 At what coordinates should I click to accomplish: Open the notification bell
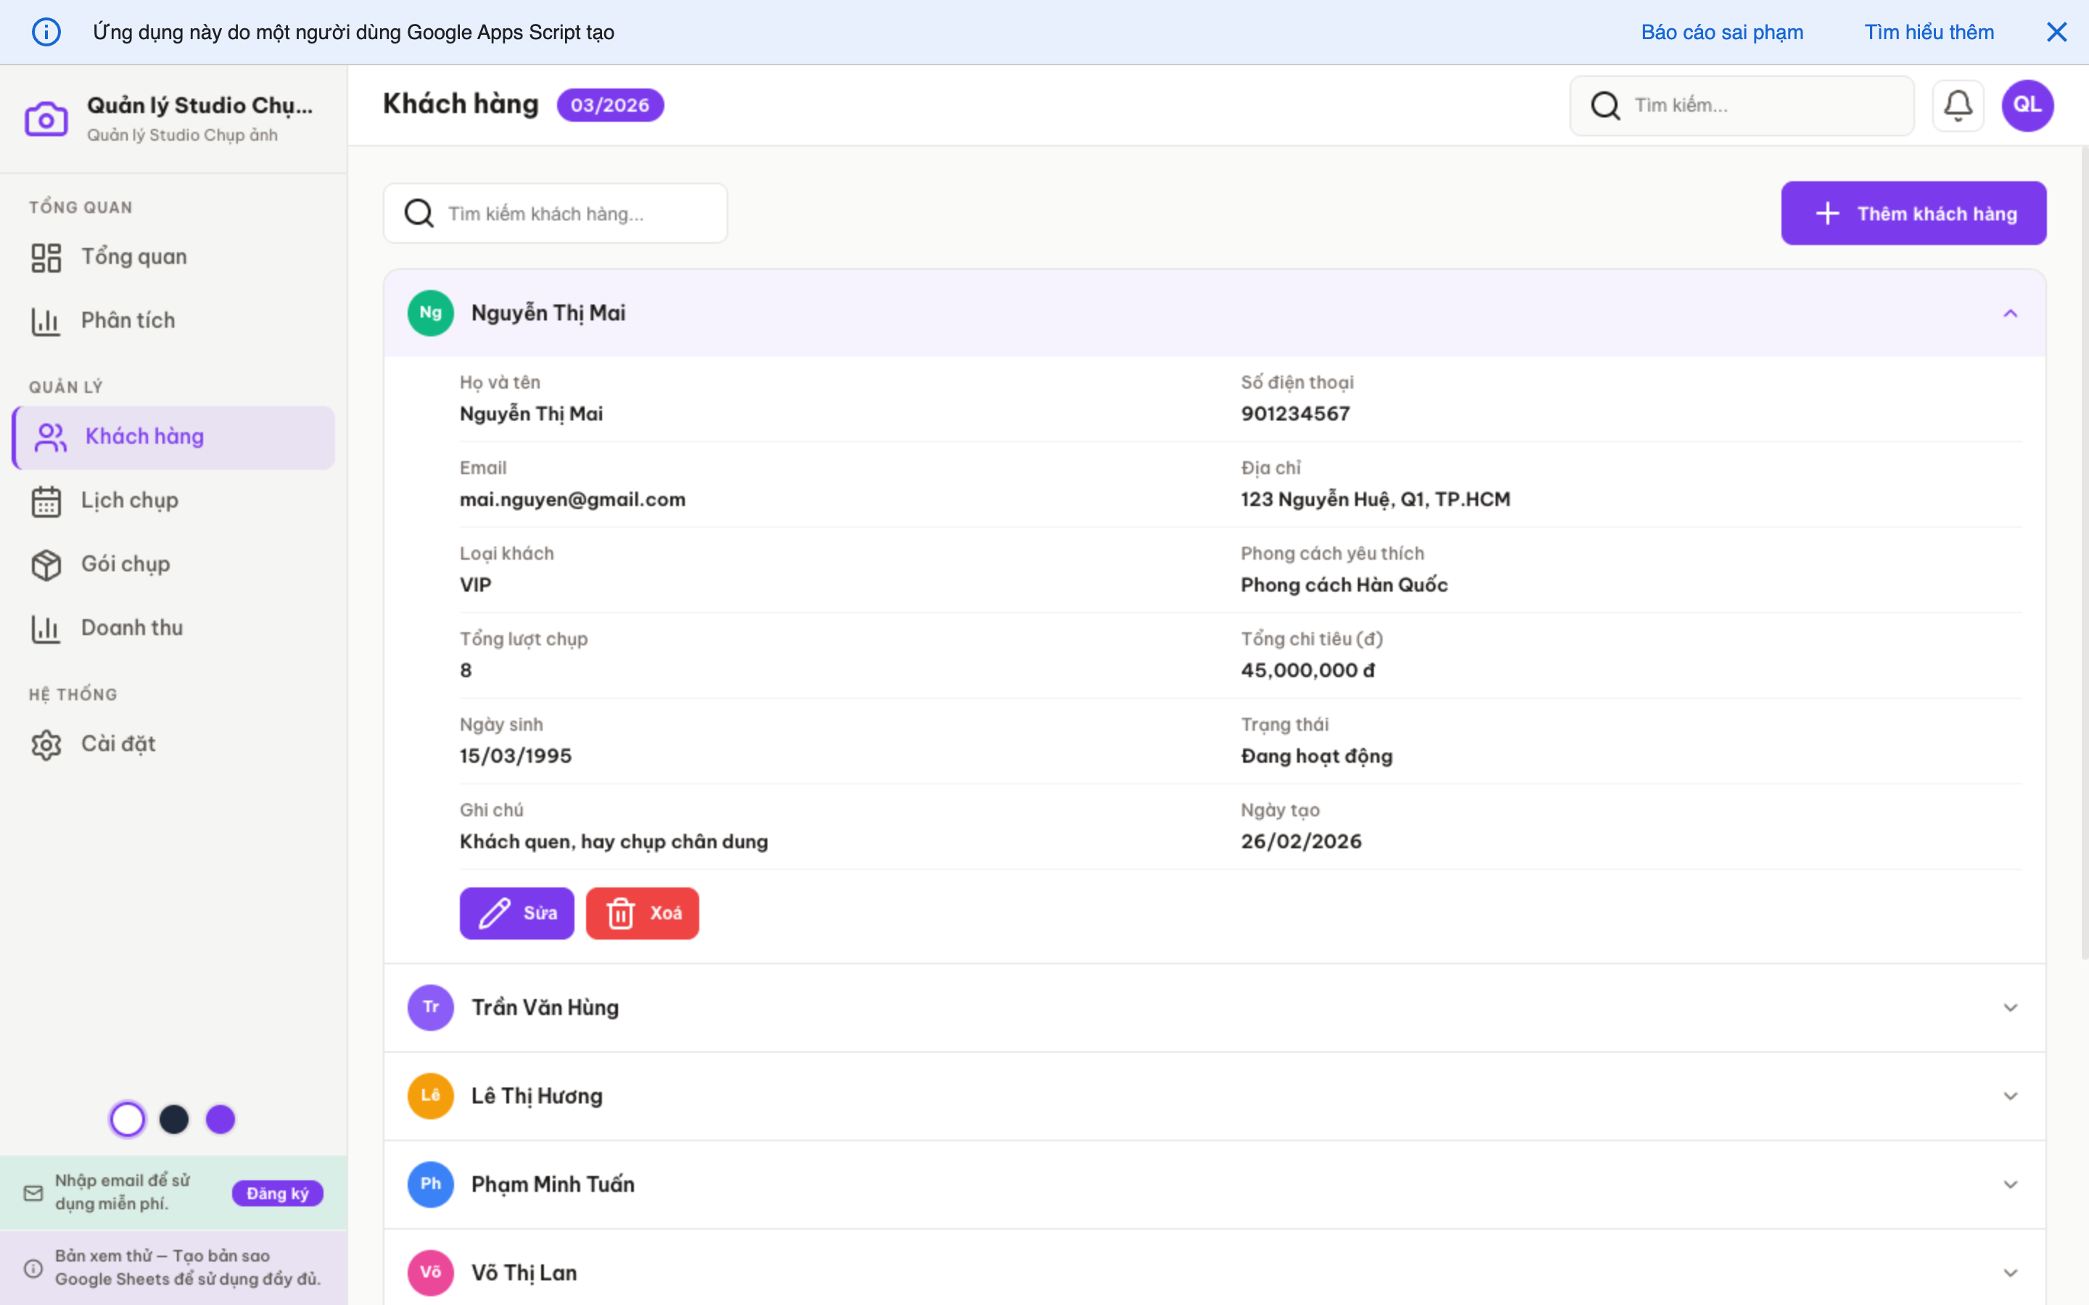point(1958,104)
